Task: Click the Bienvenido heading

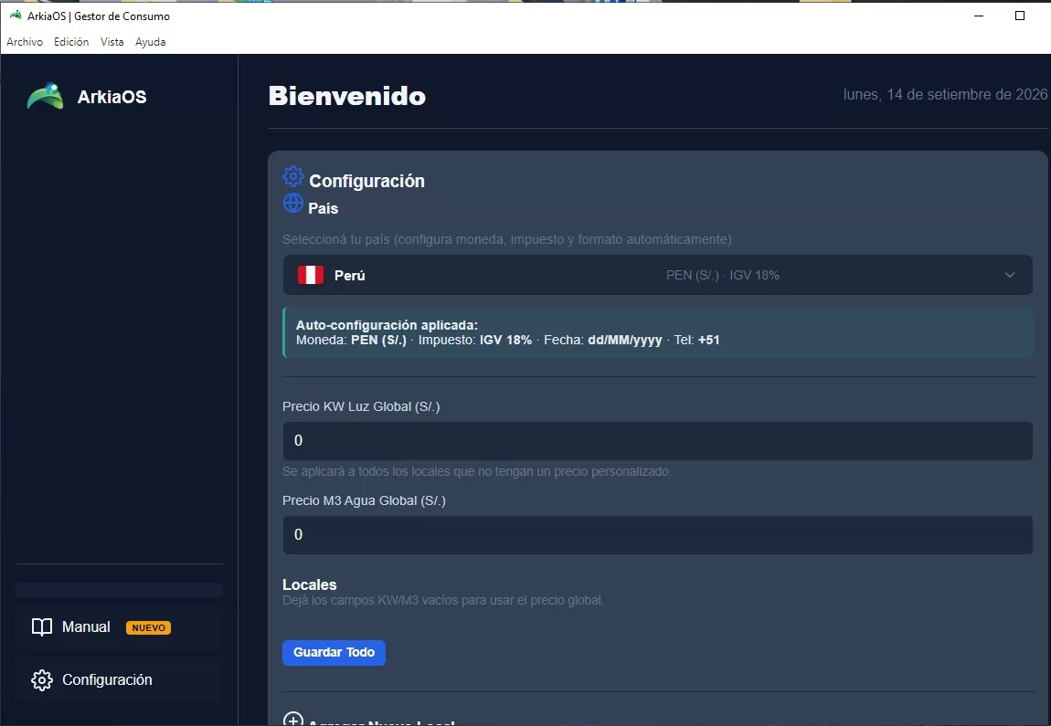Action: tap(347, 97)
